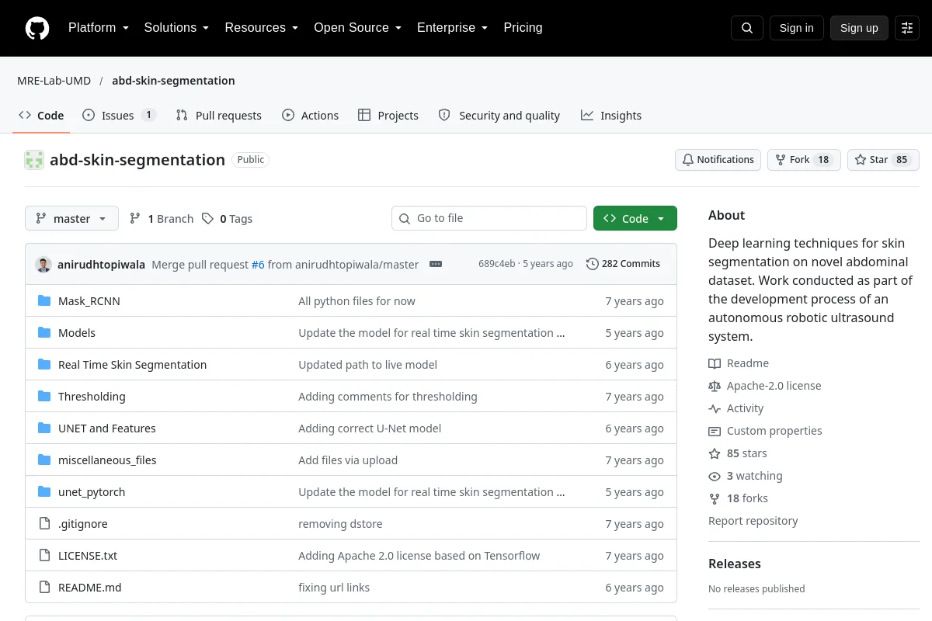The width and height of the screenshot is (932, 621).
Task: Click the Mask_RCNN folder icon
Action: (44, 301)
